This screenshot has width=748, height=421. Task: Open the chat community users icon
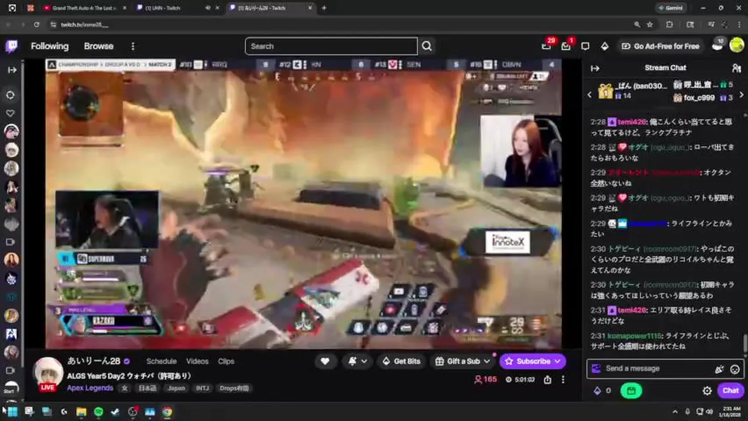(x=736, y=68)
